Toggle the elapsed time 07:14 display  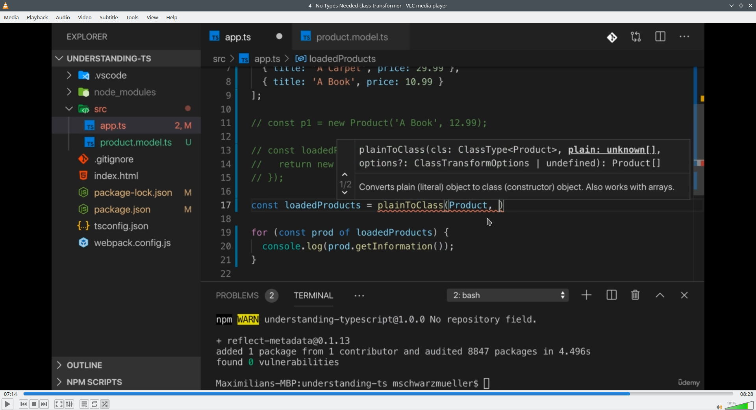(x=10, y=394)
